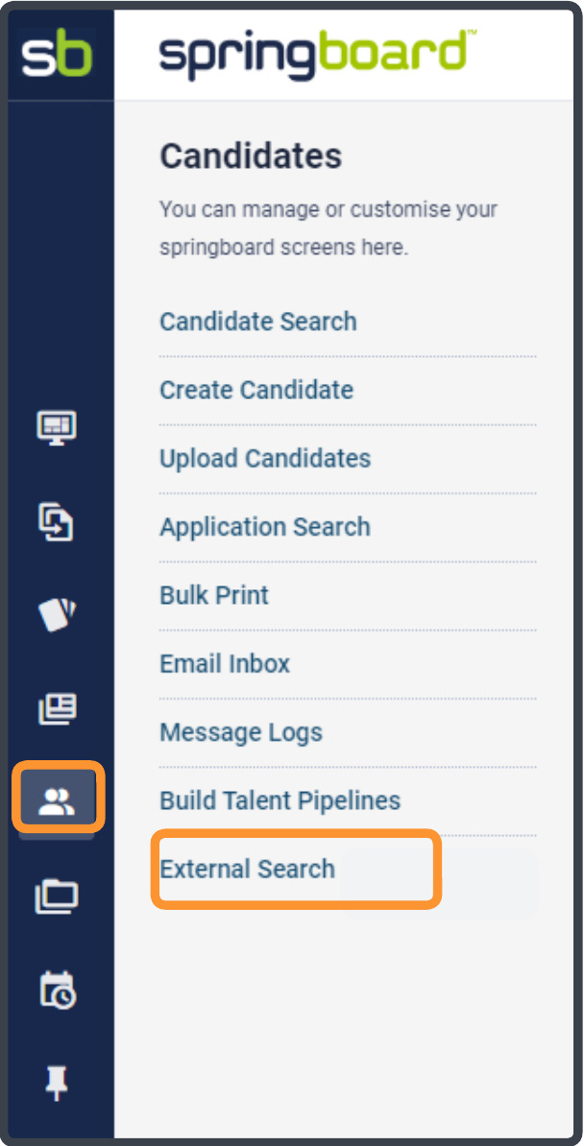This screenshot has width=584, height=1146.
Task: Open the Upload Candidates page
Action: (x=265, y=458)
